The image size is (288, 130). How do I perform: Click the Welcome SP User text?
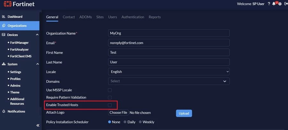pyautogui.click(x=251, y=4)
